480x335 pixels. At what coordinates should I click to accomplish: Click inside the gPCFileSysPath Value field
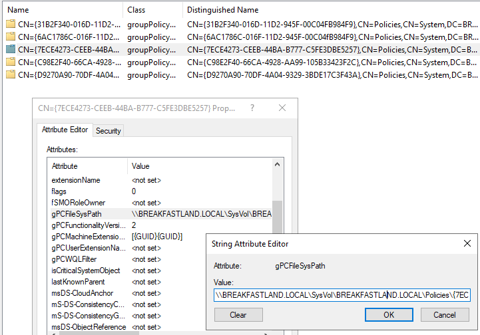(342, 294)
